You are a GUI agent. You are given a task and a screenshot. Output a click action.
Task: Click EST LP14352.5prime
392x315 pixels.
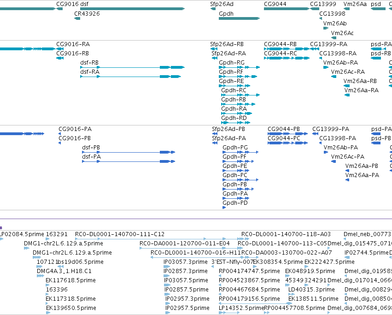point(241,308)
